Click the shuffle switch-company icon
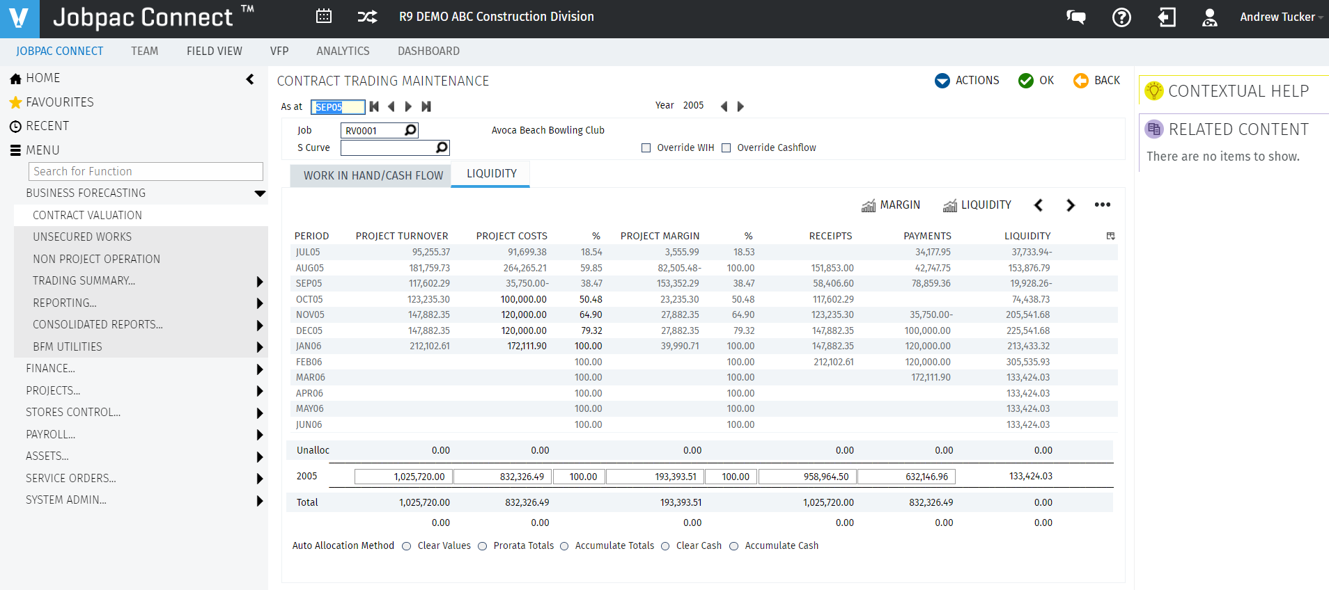The width and height of the screenshot is (1329, 590). [367, 17]
